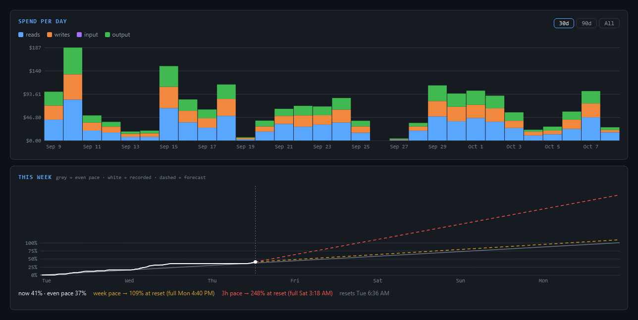Select the Oct 1 bar

pos(476,116)
